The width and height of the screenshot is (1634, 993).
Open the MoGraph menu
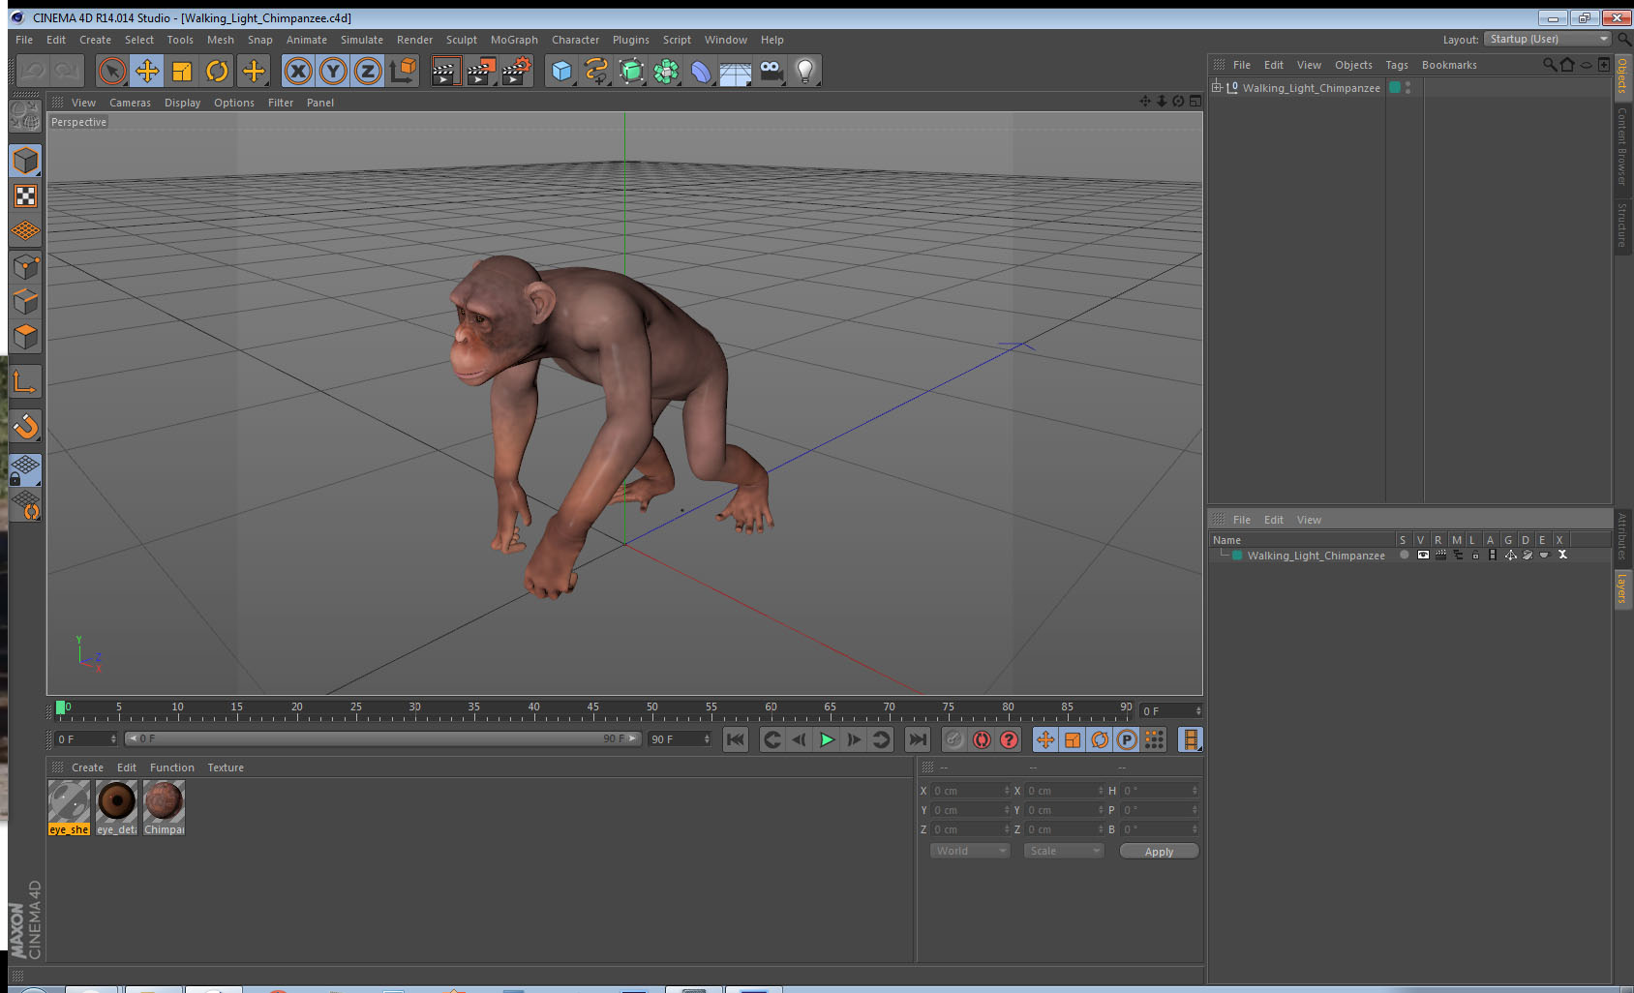(x=514, y=40)
